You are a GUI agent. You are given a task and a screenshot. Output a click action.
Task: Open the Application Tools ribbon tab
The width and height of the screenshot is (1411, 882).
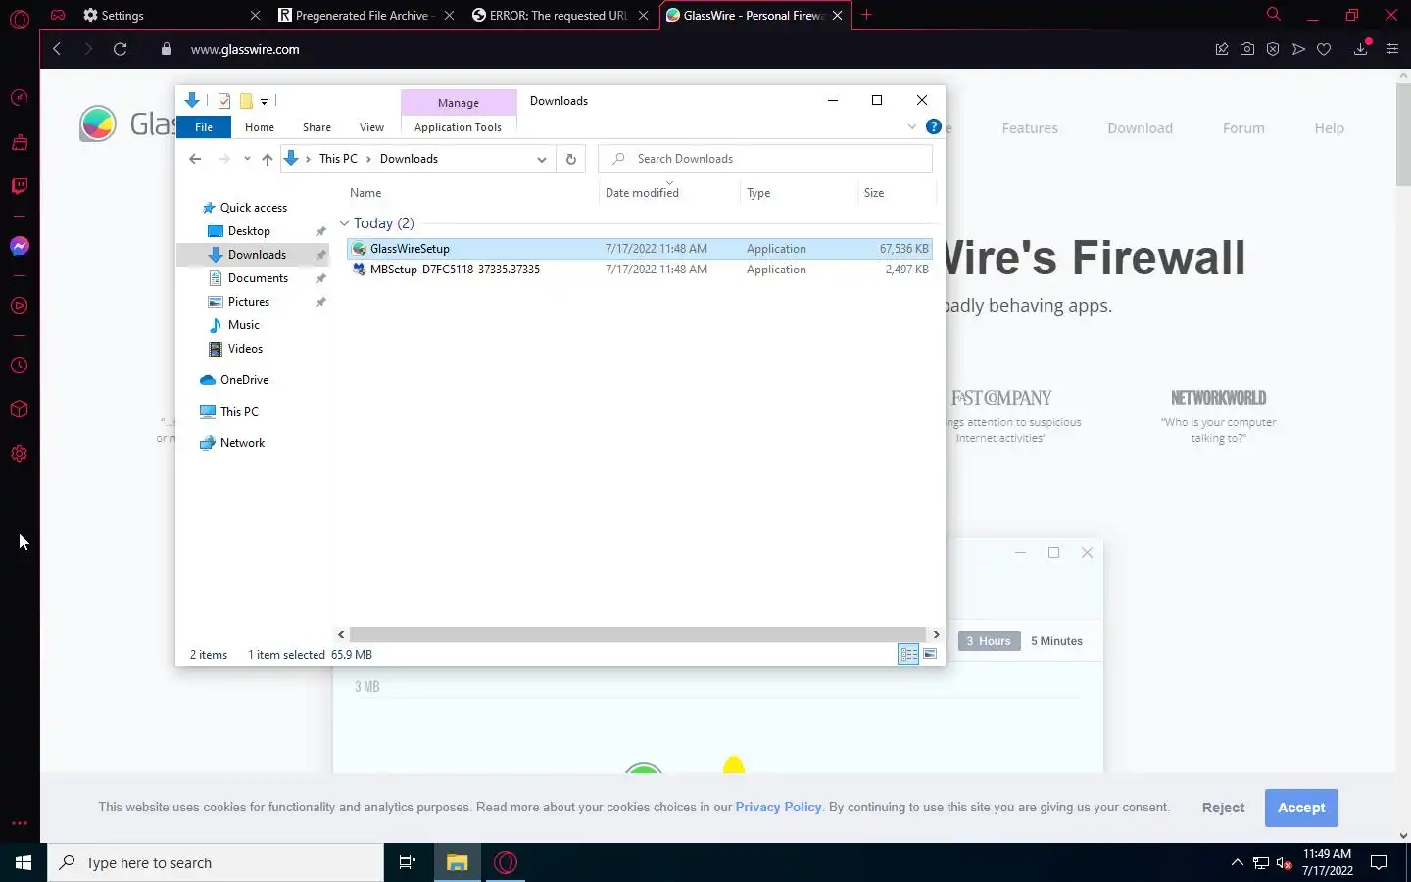point(458,127)
